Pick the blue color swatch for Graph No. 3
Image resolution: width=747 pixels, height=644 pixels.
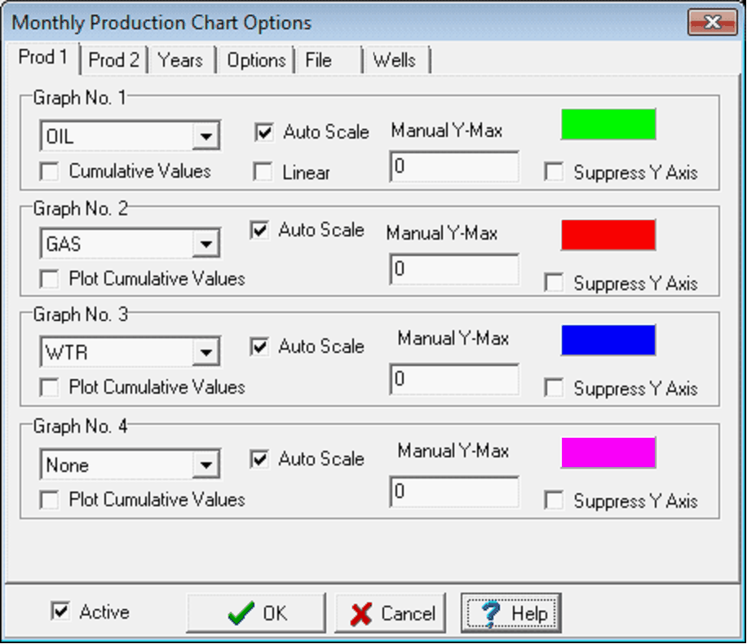coord(608,341)
